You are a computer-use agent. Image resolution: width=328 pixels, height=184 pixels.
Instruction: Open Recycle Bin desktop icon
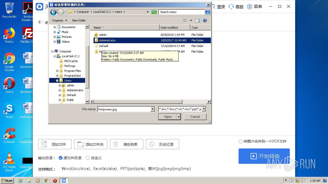pyautogui.click(x=9, y=10)
